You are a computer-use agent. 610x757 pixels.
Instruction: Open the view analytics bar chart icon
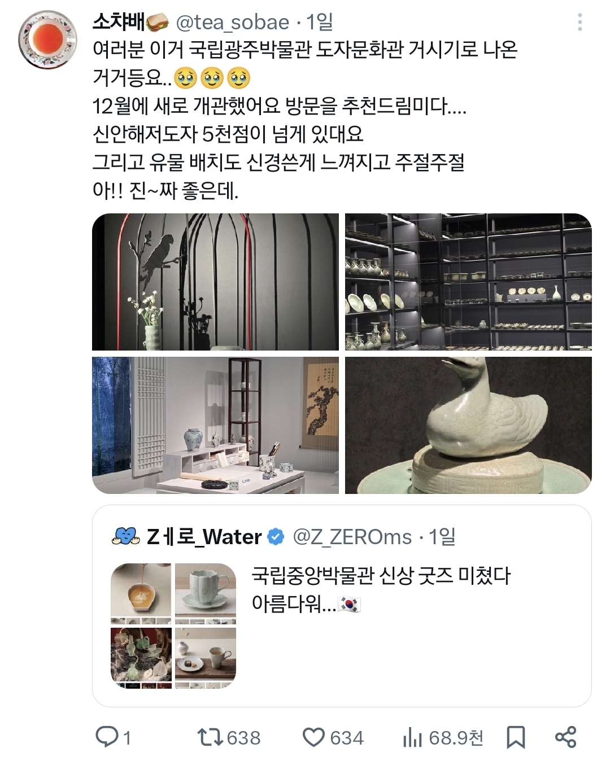[x=412, y=737]
